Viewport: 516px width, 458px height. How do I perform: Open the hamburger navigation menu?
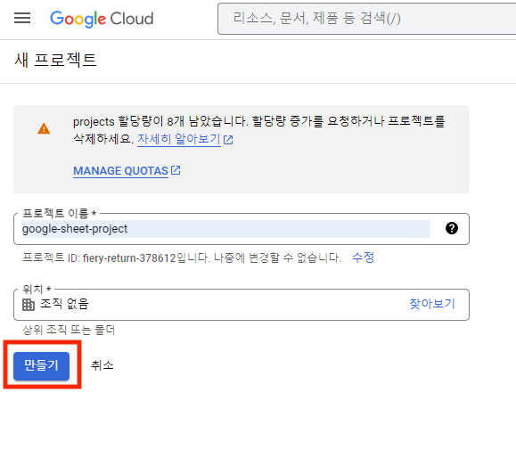22,18
